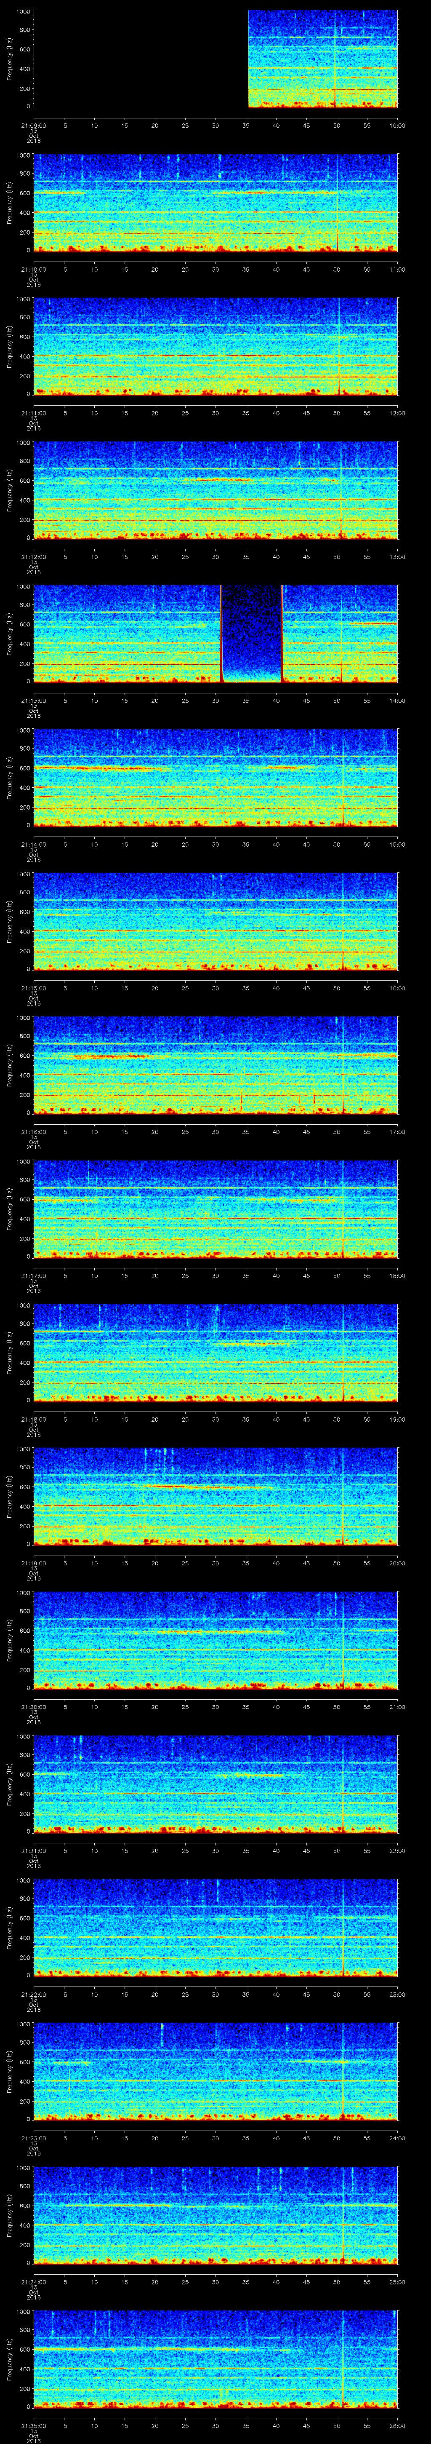Select the spectrogram starting at 21:23:00
The width and height of the screenshot is (431, 2444).
tap(215, 2072)
